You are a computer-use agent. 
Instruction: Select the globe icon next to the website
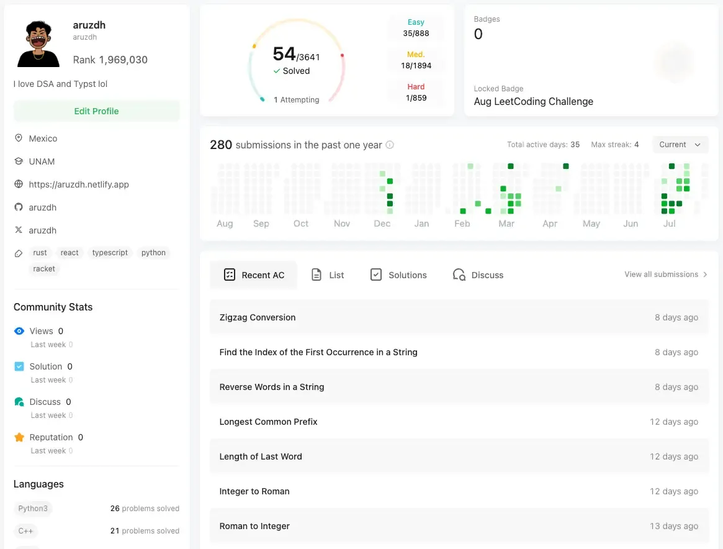(x=19, y=184)
